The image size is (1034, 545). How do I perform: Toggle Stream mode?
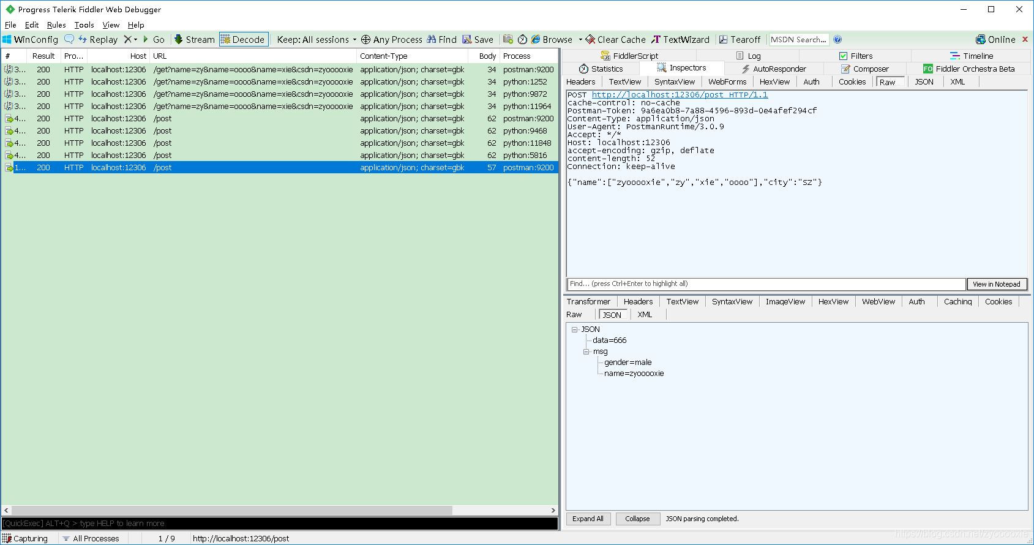[194, 39]
